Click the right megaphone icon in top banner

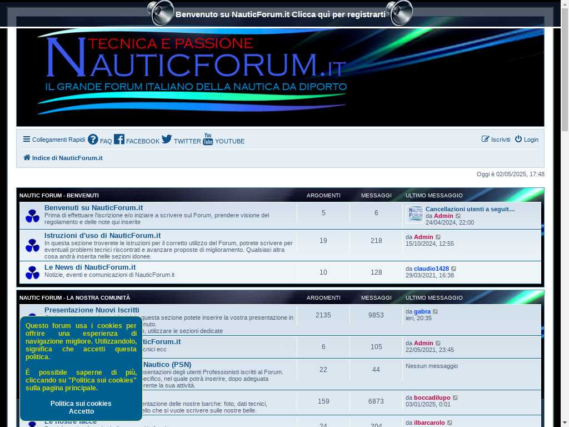click(x=399, y=13)
